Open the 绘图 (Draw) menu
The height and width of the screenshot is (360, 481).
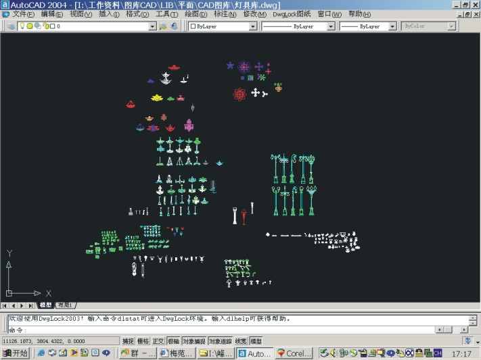pos(196,14)
